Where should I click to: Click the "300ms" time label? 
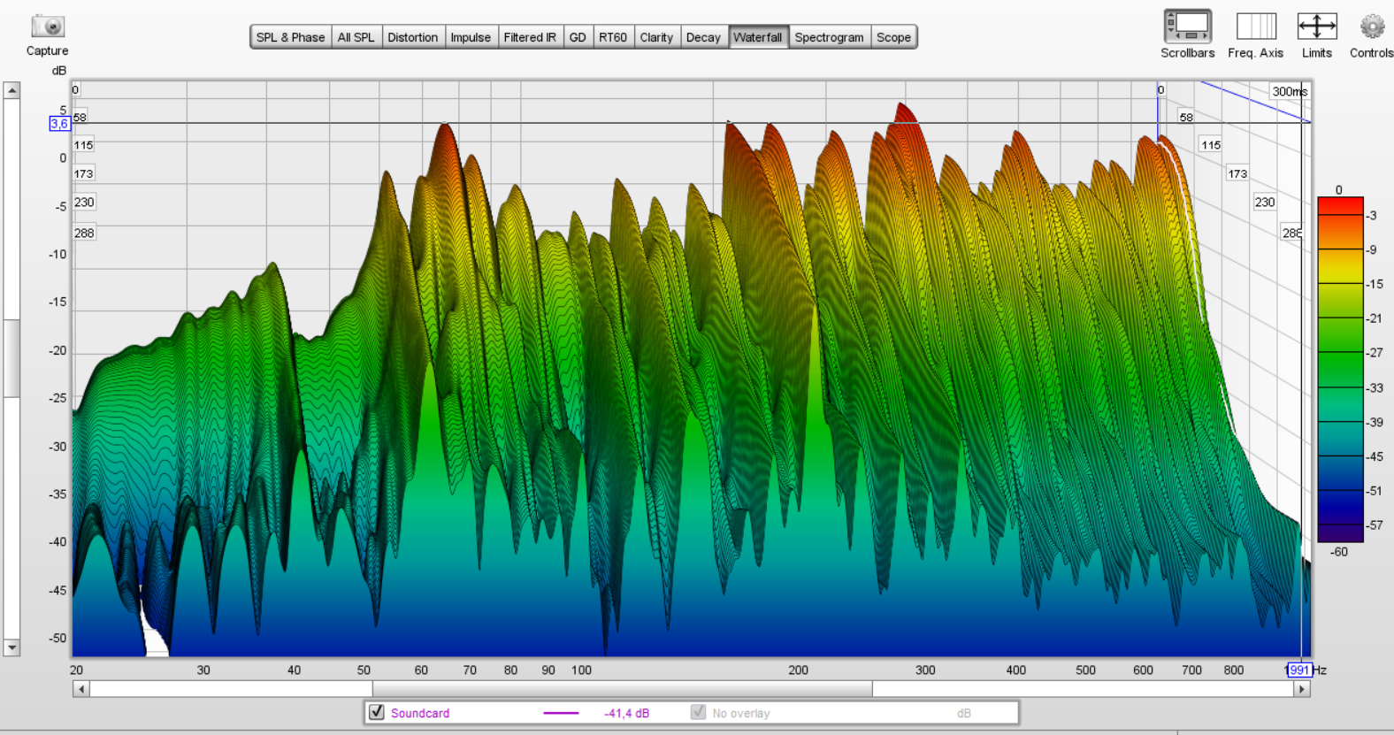(1290, 91)
